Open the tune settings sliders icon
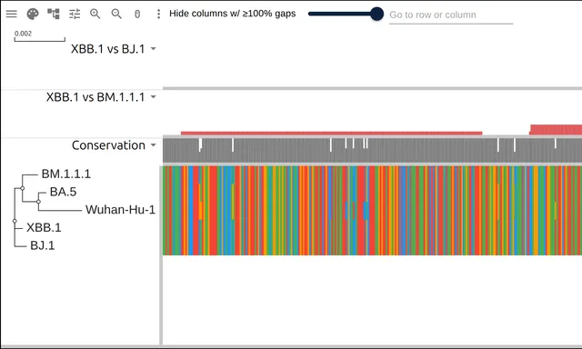Screen dimensions: 582x349 pos(75,15)
